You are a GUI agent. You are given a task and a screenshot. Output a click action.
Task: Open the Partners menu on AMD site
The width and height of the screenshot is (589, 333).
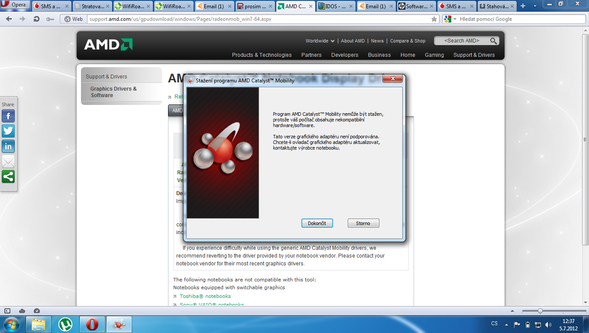tap(311, 55)
